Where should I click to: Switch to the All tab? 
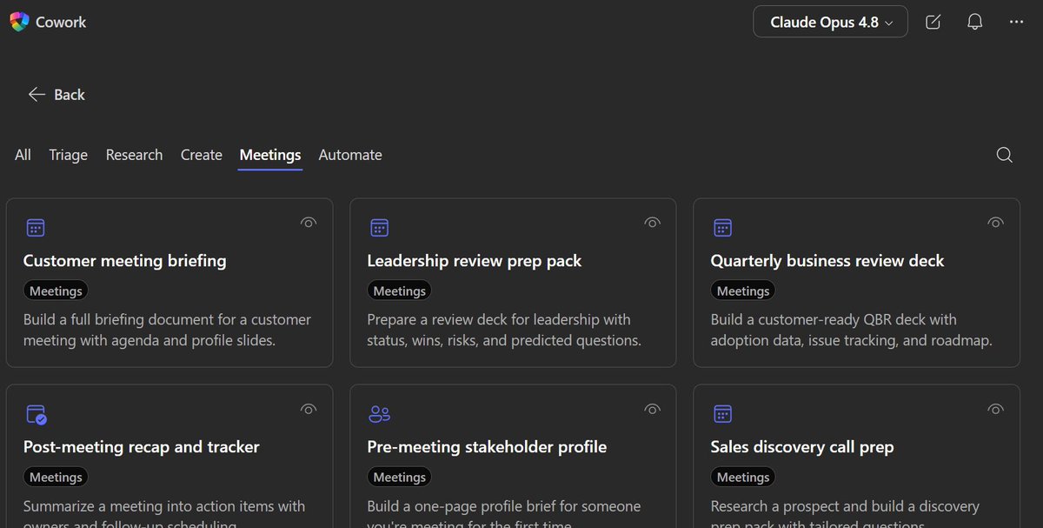[23, 155]
